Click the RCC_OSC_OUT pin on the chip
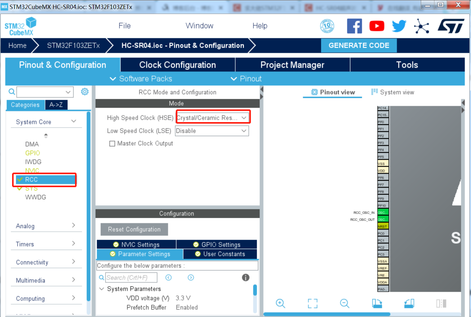471x317 pixels. (x=383, y=219)
